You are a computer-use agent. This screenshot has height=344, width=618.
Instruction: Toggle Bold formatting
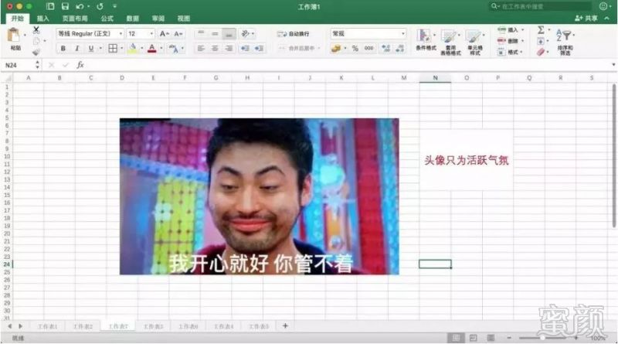pos(63,48)
